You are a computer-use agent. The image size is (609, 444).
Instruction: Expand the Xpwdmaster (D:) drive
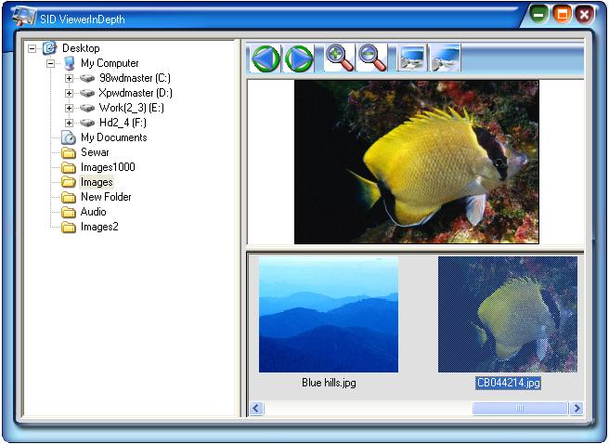click(69, 93)
